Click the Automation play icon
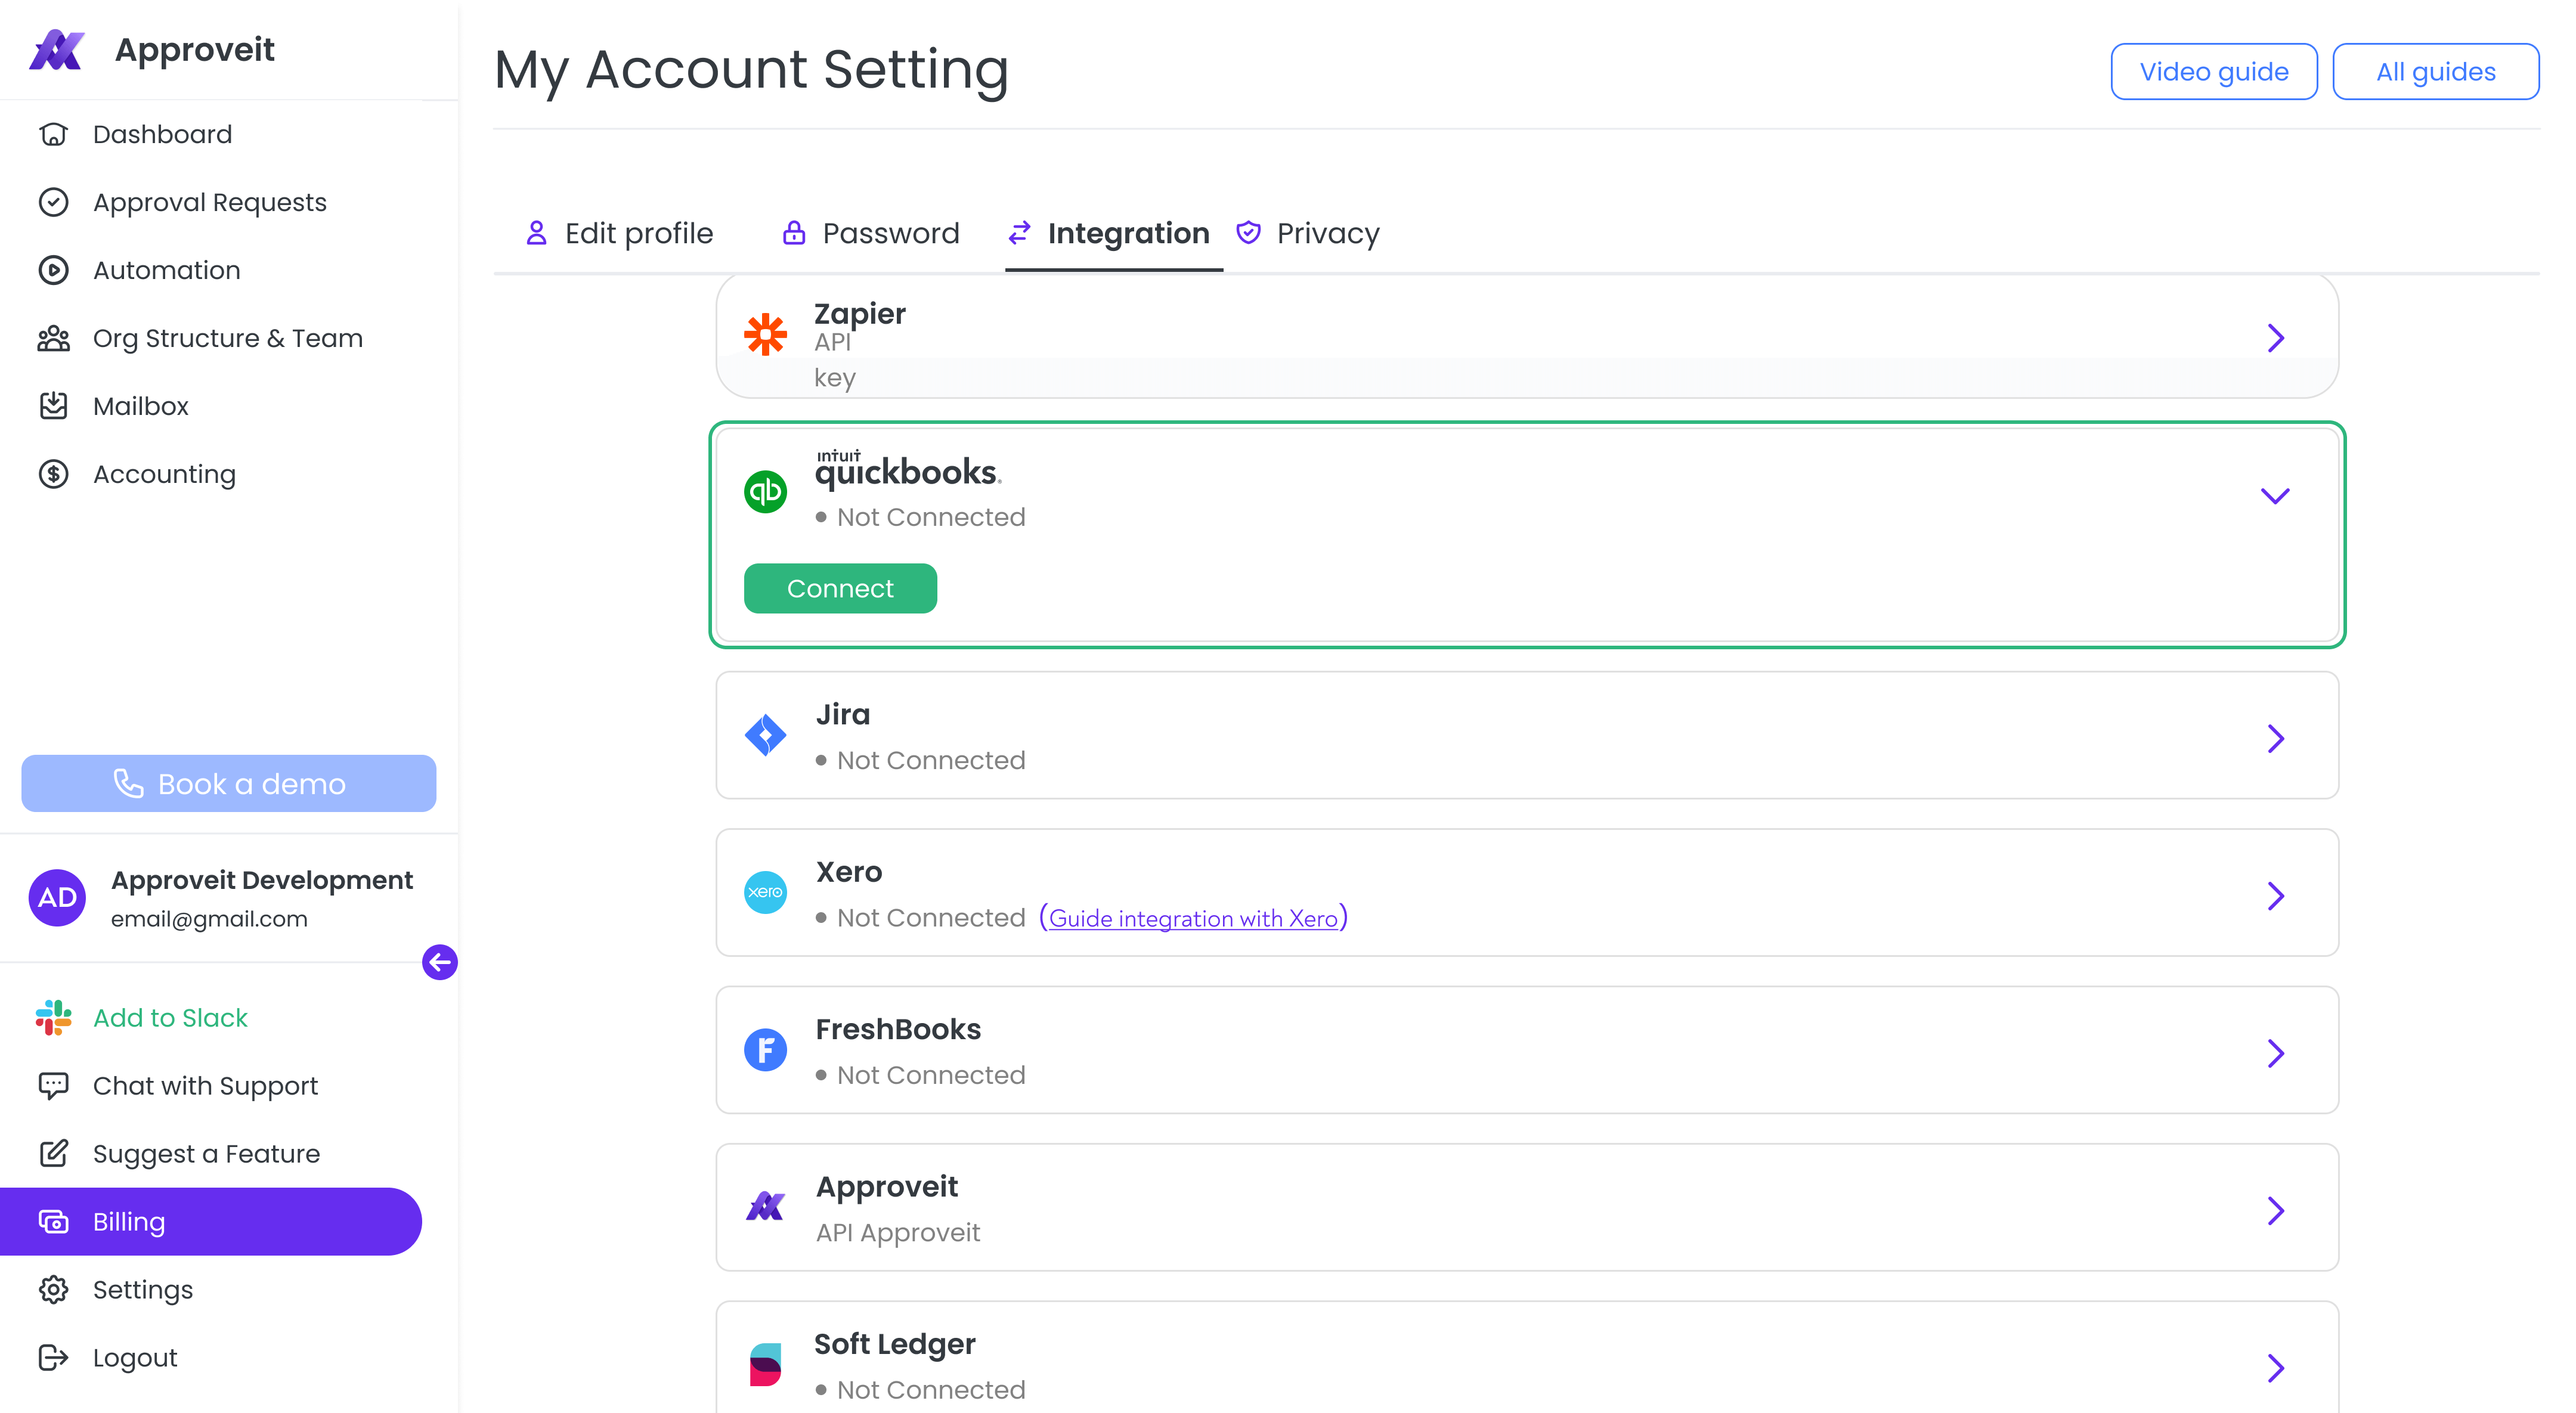This screenshot has width=2576, height=1413. (x=53, y=270)
